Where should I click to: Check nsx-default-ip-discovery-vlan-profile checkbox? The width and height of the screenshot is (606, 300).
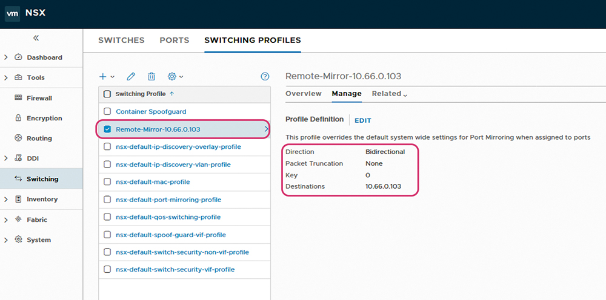point(107,165)
